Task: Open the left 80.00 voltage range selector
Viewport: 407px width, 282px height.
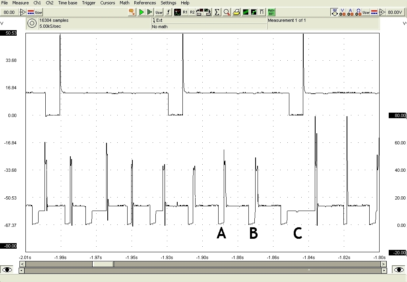Action: (x=9, y=12)
